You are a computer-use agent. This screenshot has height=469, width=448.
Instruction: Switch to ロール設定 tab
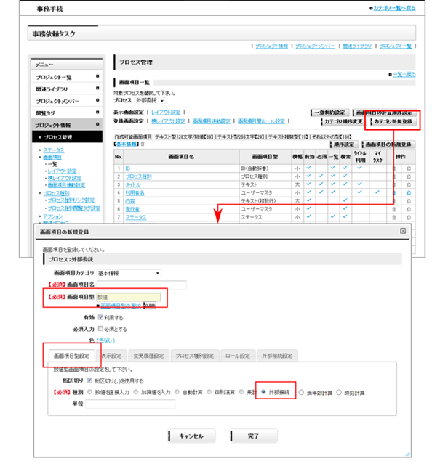[x=238, y=356]
